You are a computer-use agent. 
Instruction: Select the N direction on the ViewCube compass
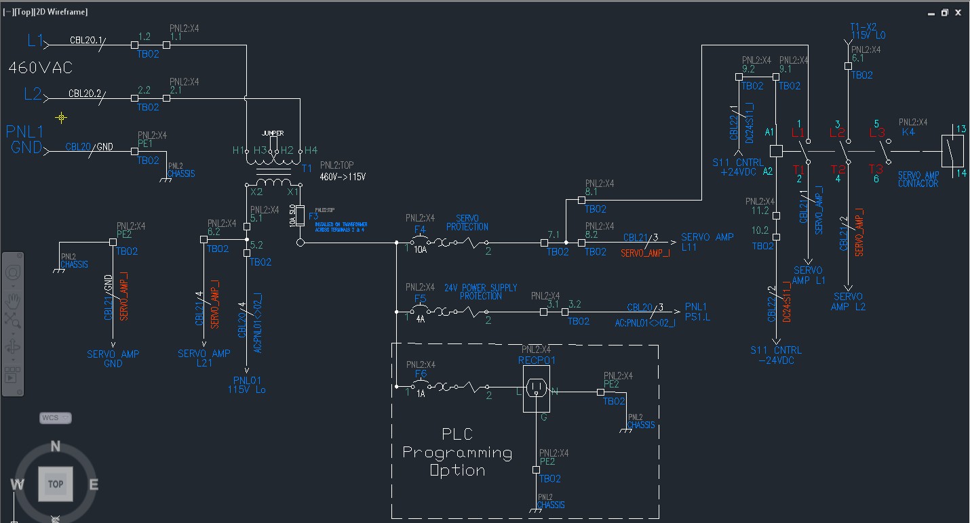tap(55, 446)
